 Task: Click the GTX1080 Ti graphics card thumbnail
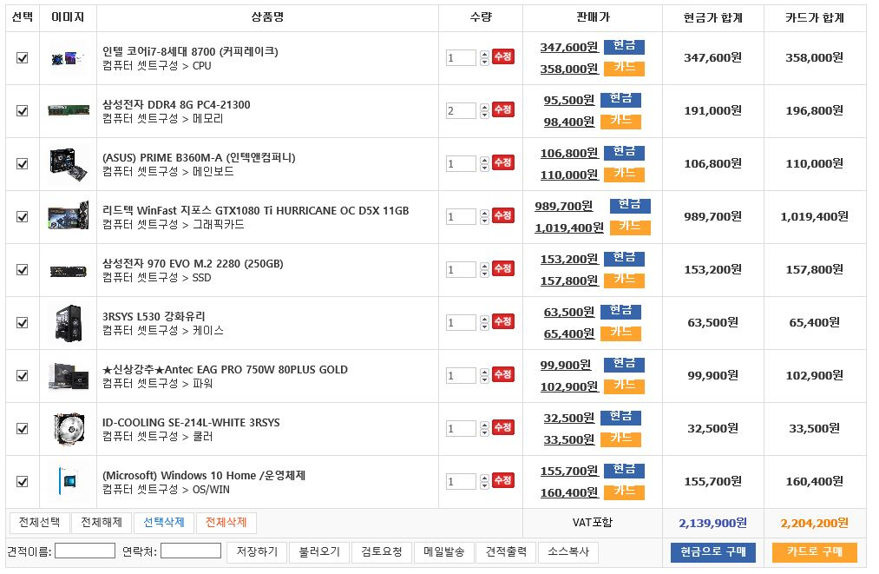click(x=67, y=217)
